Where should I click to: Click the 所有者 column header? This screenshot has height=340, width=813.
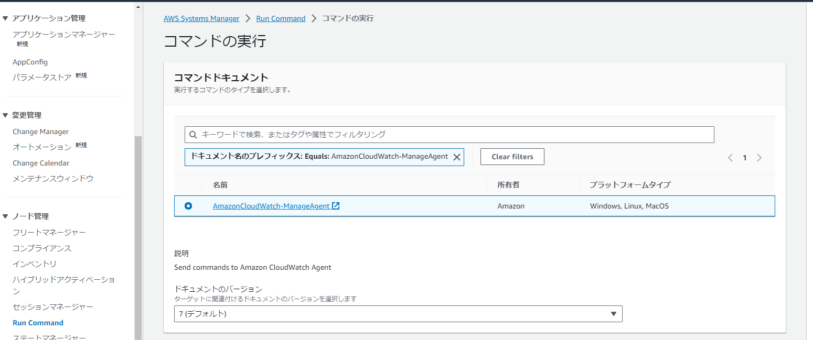click(x=508, y=185)
